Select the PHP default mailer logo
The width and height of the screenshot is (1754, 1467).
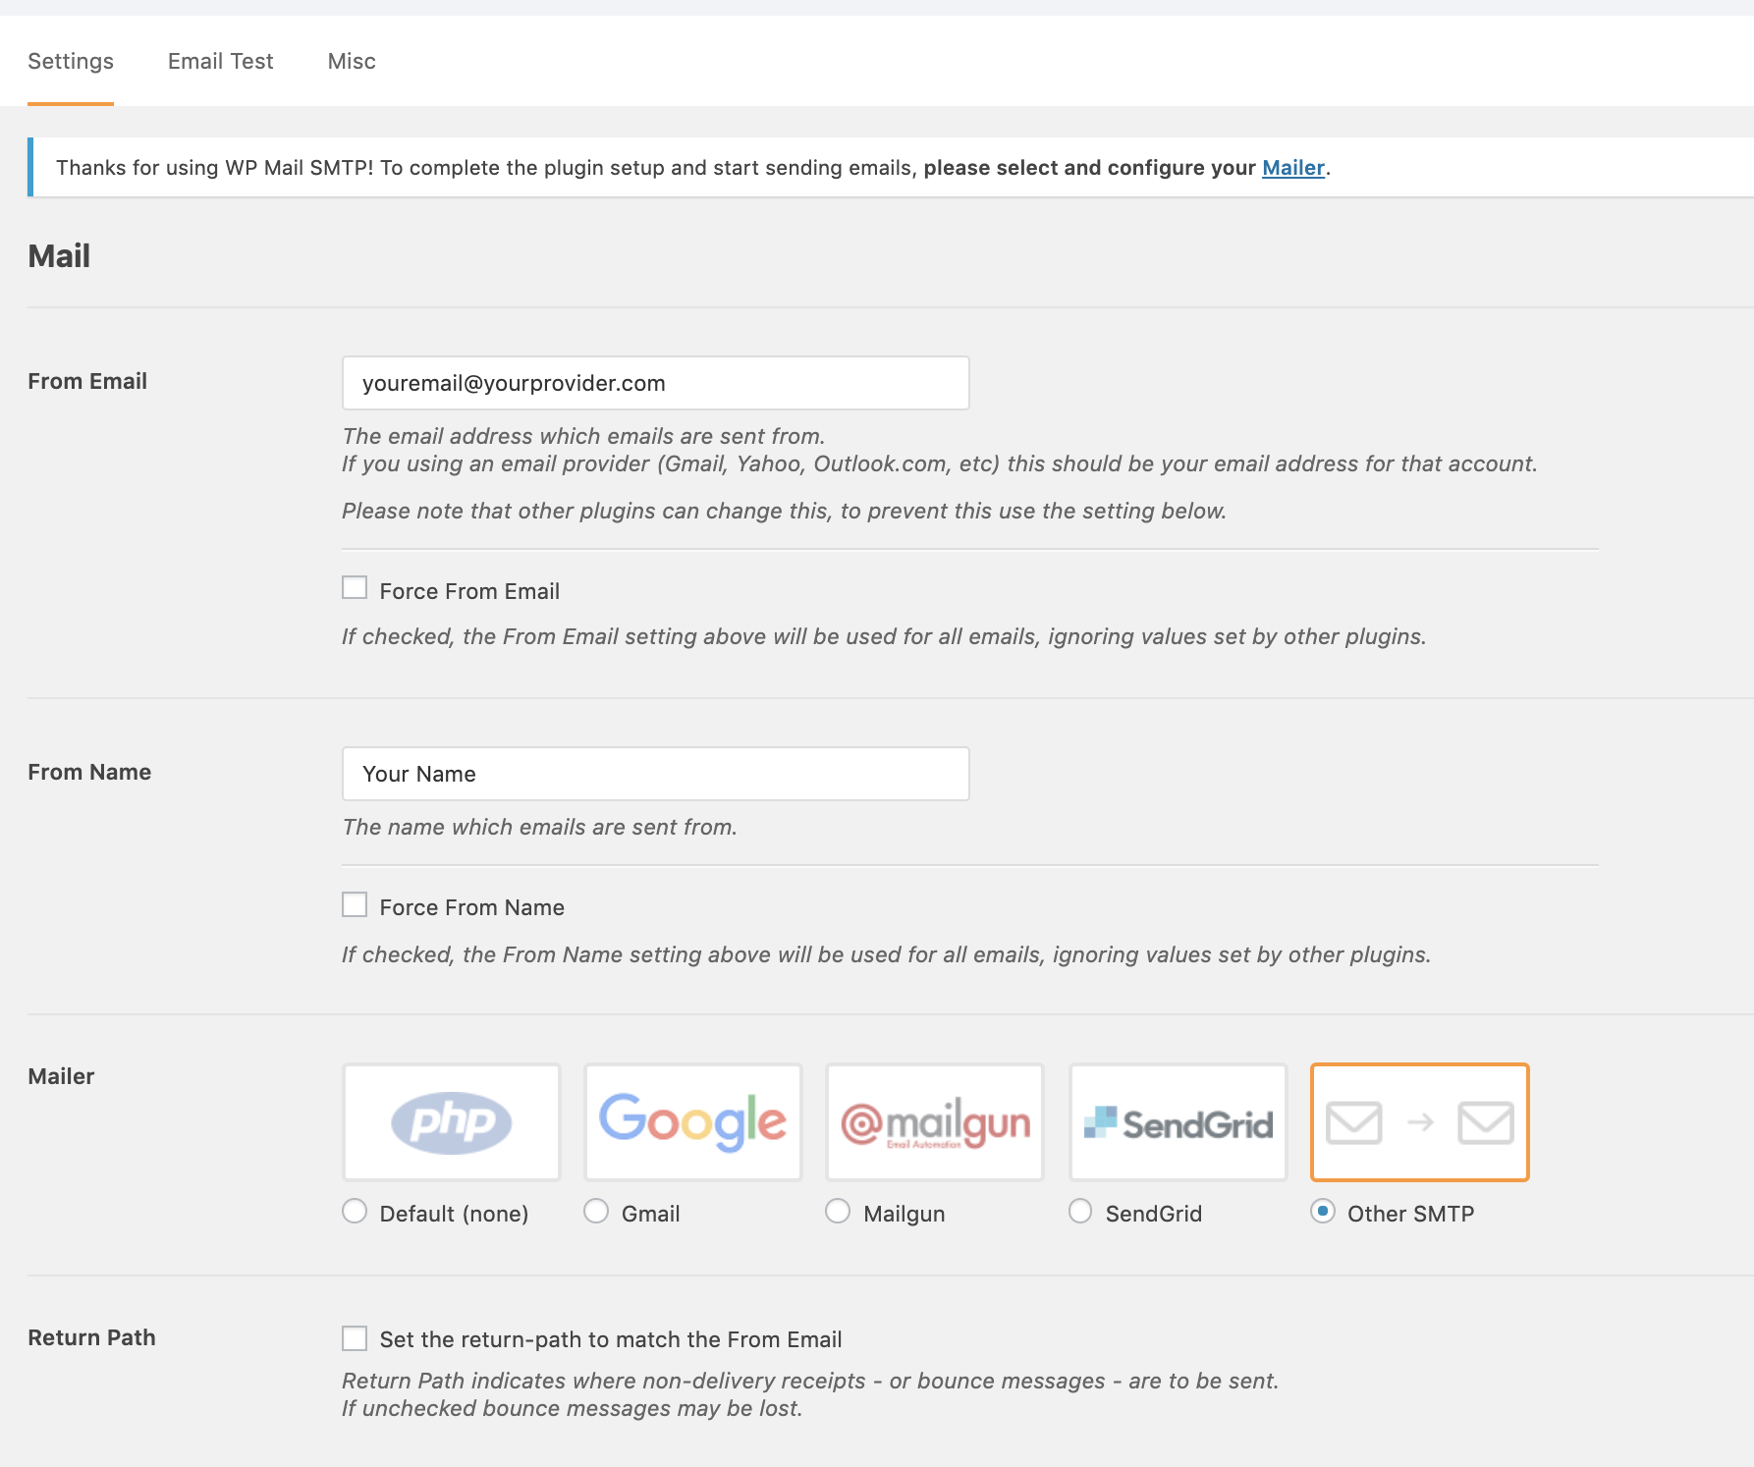[x=452, y=1122]
